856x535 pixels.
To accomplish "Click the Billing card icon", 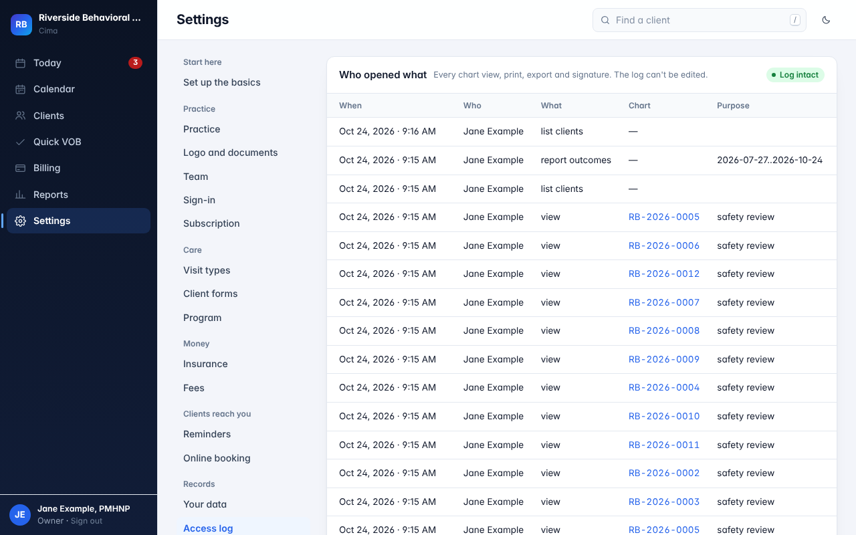I will [x=21, y=168].
